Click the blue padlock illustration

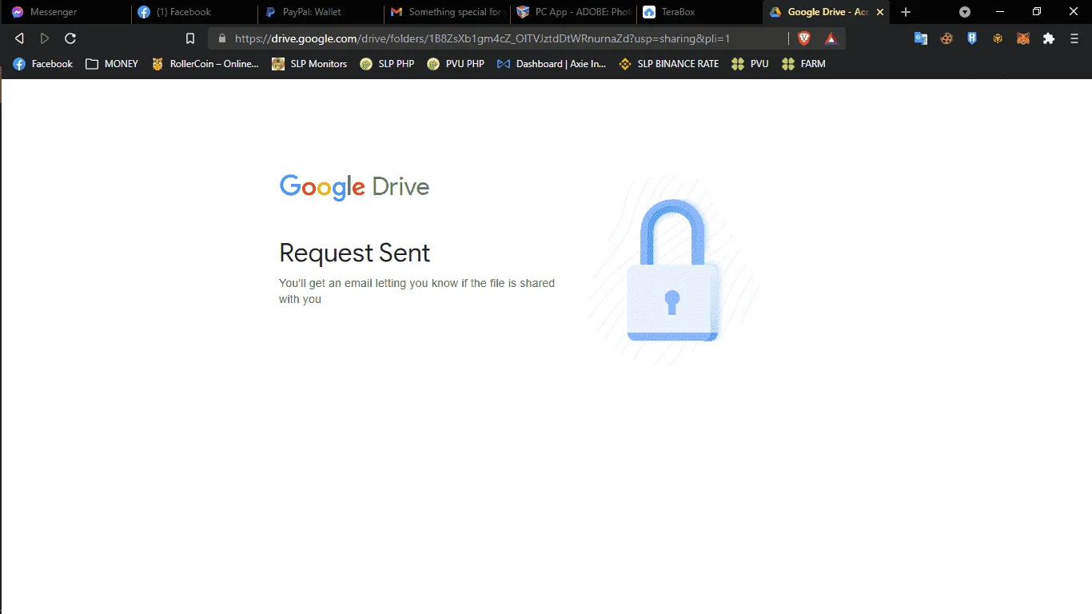(x=673, y=270)
